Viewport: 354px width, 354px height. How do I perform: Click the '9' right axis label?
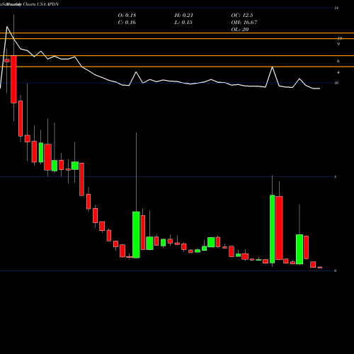coord(338,44)
